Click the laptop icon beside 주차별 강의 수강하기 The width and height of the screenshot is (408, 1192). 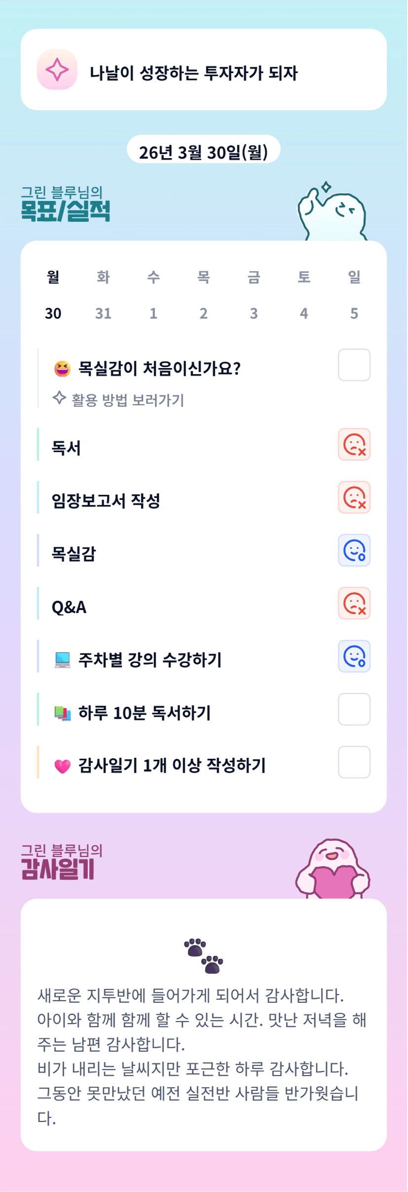click(63, 660)
